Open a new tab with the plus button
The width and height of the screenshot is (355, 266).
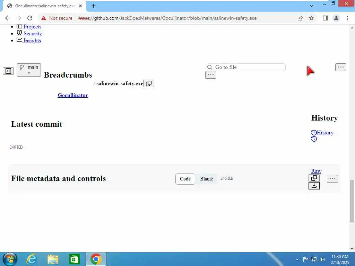(x=94, y=6)
